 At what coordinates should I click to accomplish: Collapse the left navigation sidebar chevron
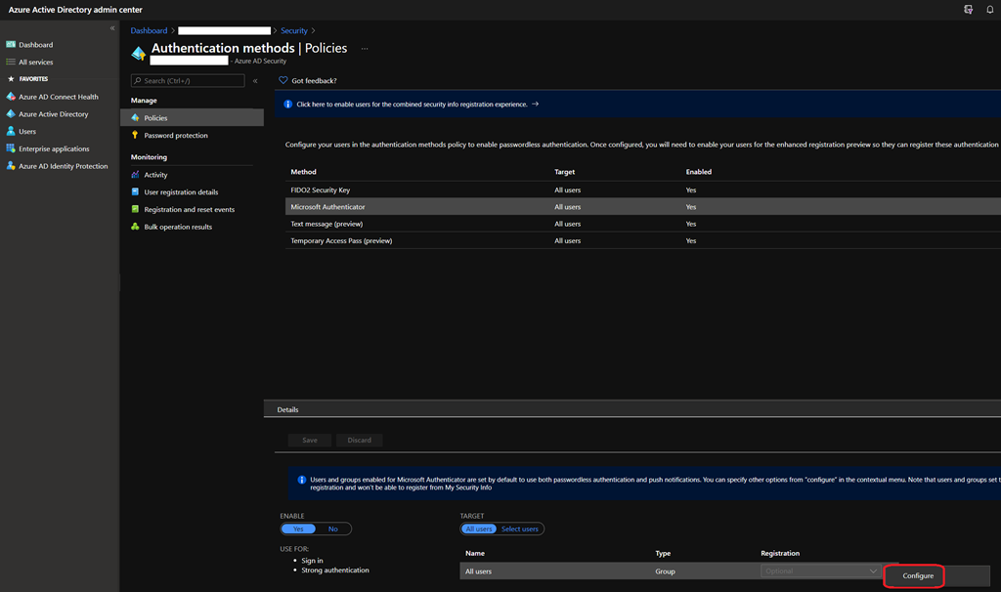(x=112, y=28)
